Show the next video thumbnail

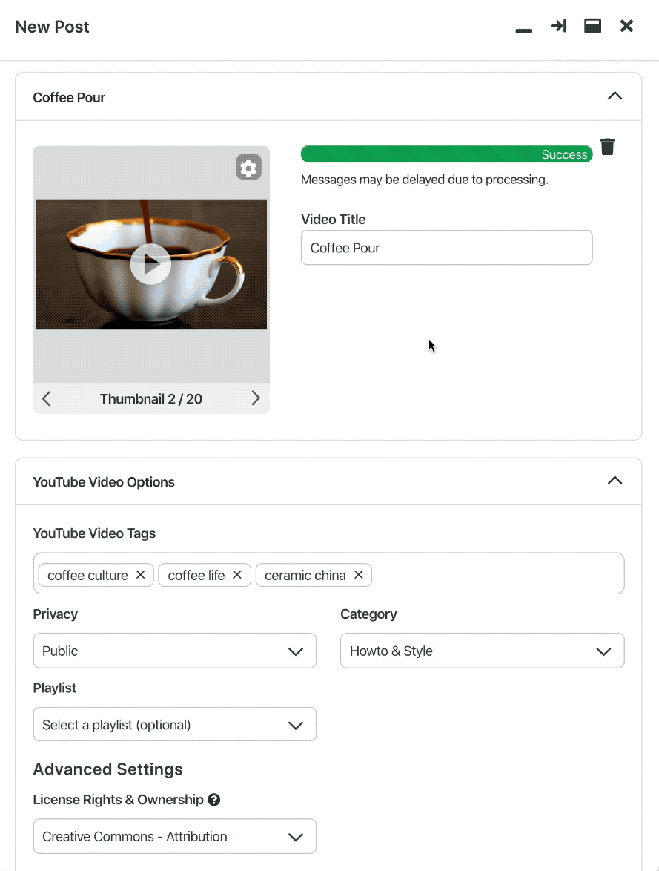(x=256, y=398)
